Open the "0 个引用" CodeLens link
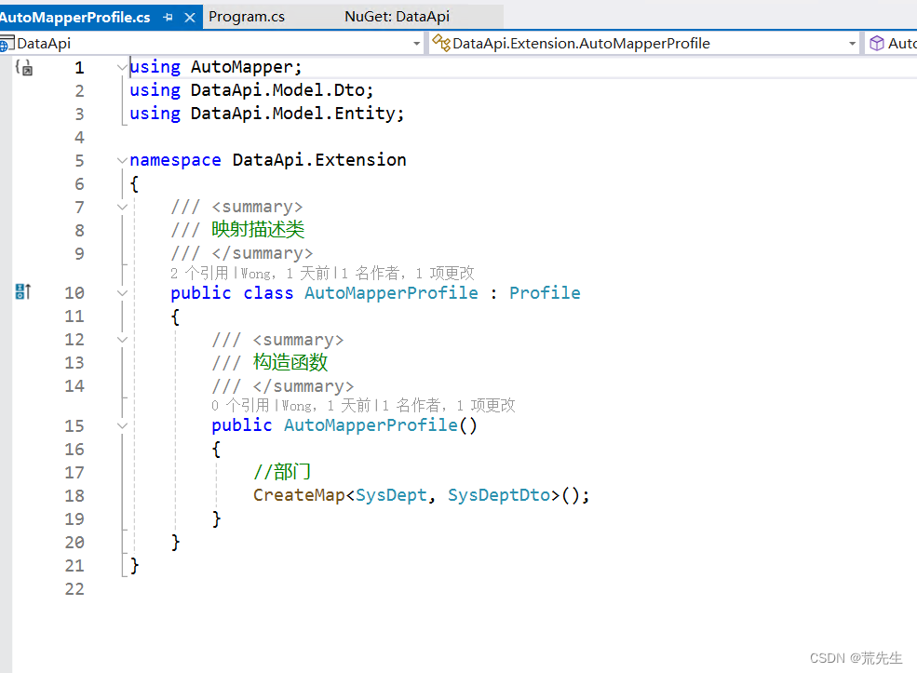 coord(240,405)
